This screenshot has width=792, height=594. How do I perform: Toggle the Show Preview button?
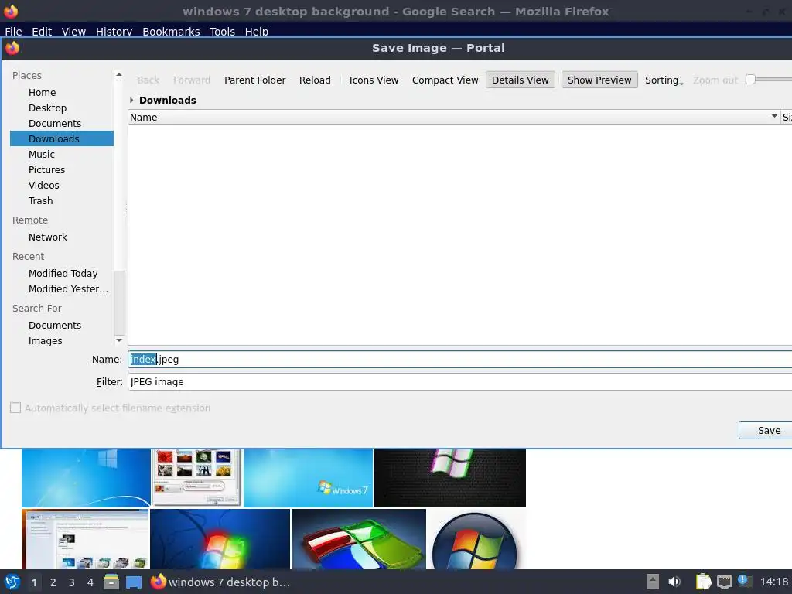[599, 80]
